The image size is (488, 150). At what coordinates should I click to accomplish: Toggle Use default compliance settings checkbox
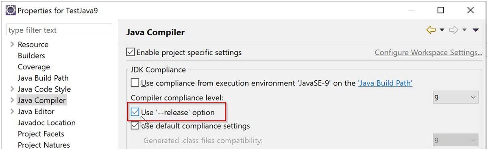click(135, 126)
